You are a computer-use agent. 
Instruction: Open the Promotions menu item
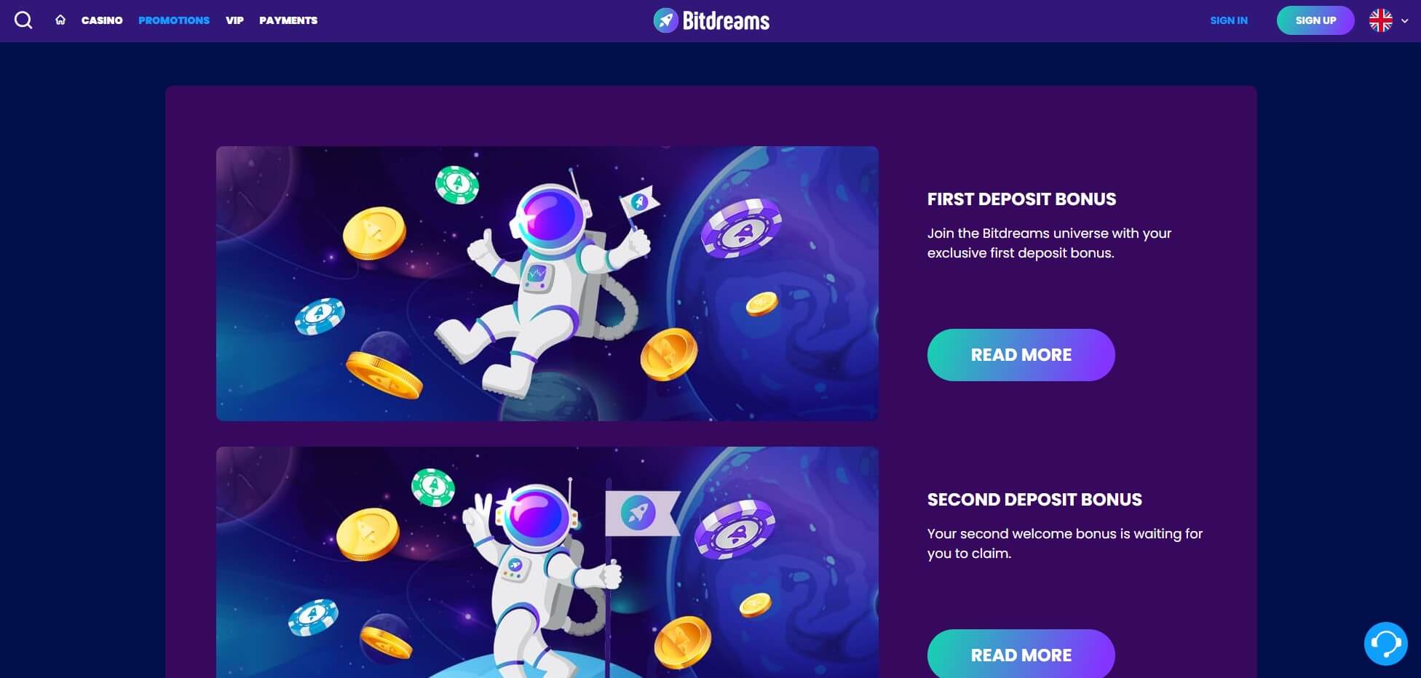pyautogui.click(x=174, y=20)
